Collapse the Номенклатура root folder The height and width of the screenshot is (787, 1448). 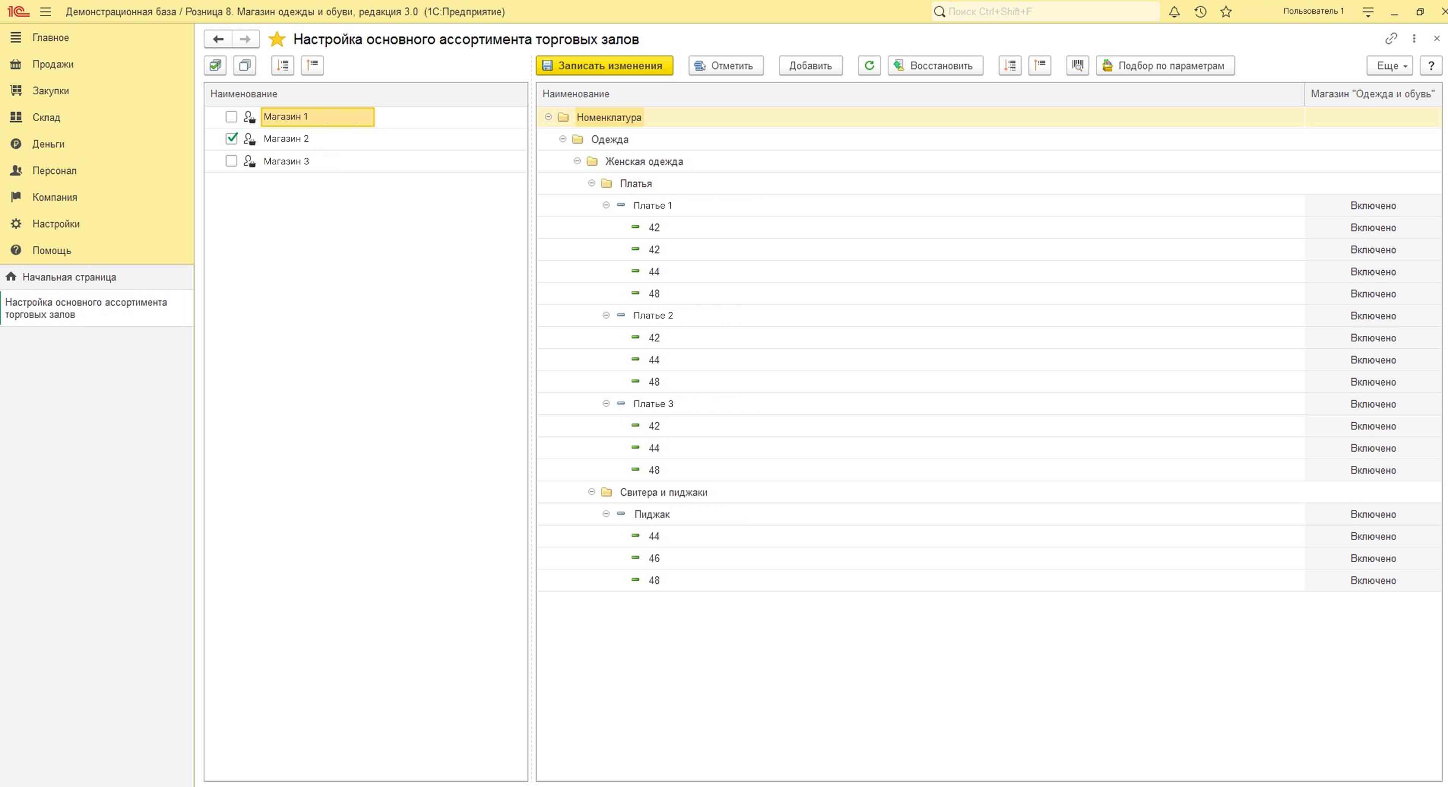(548, 117)
